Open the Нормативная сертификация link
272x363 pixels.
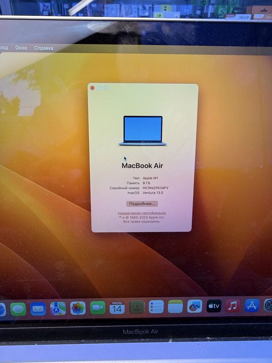tap(142, 213)
